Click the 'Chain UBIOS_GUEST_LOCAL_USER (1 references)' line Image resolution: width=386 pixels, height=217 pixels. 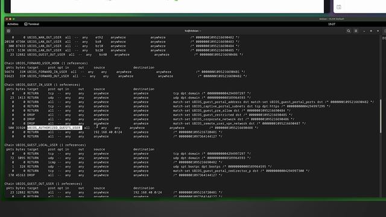pos(45,145)
